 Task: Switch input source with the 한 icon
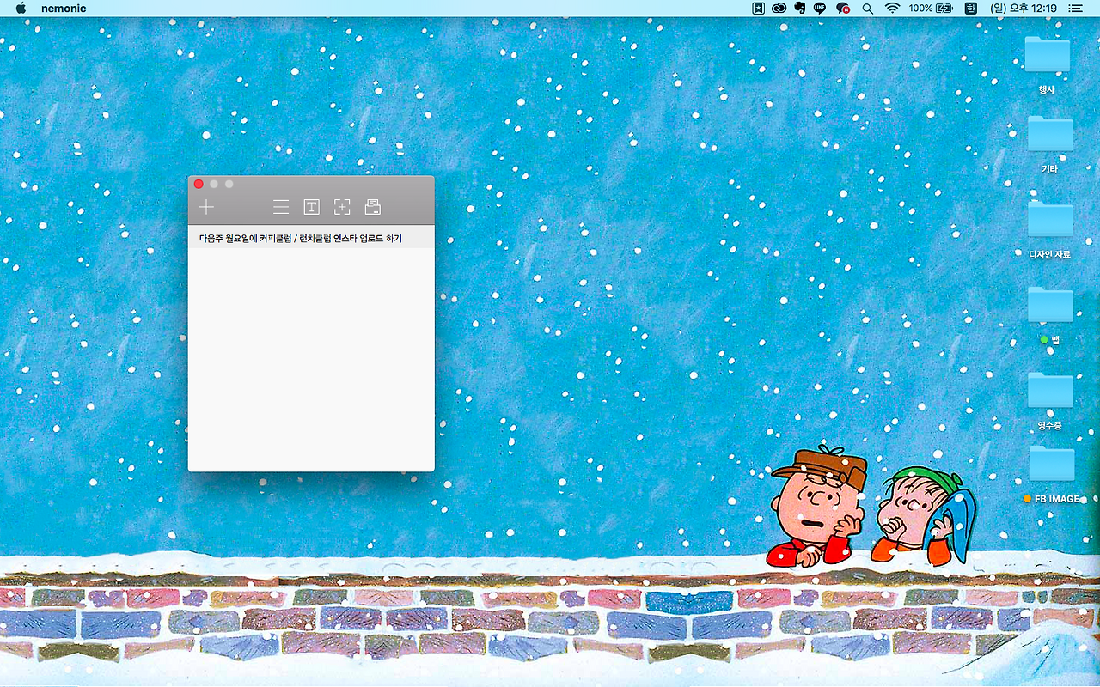coord(971,8)
